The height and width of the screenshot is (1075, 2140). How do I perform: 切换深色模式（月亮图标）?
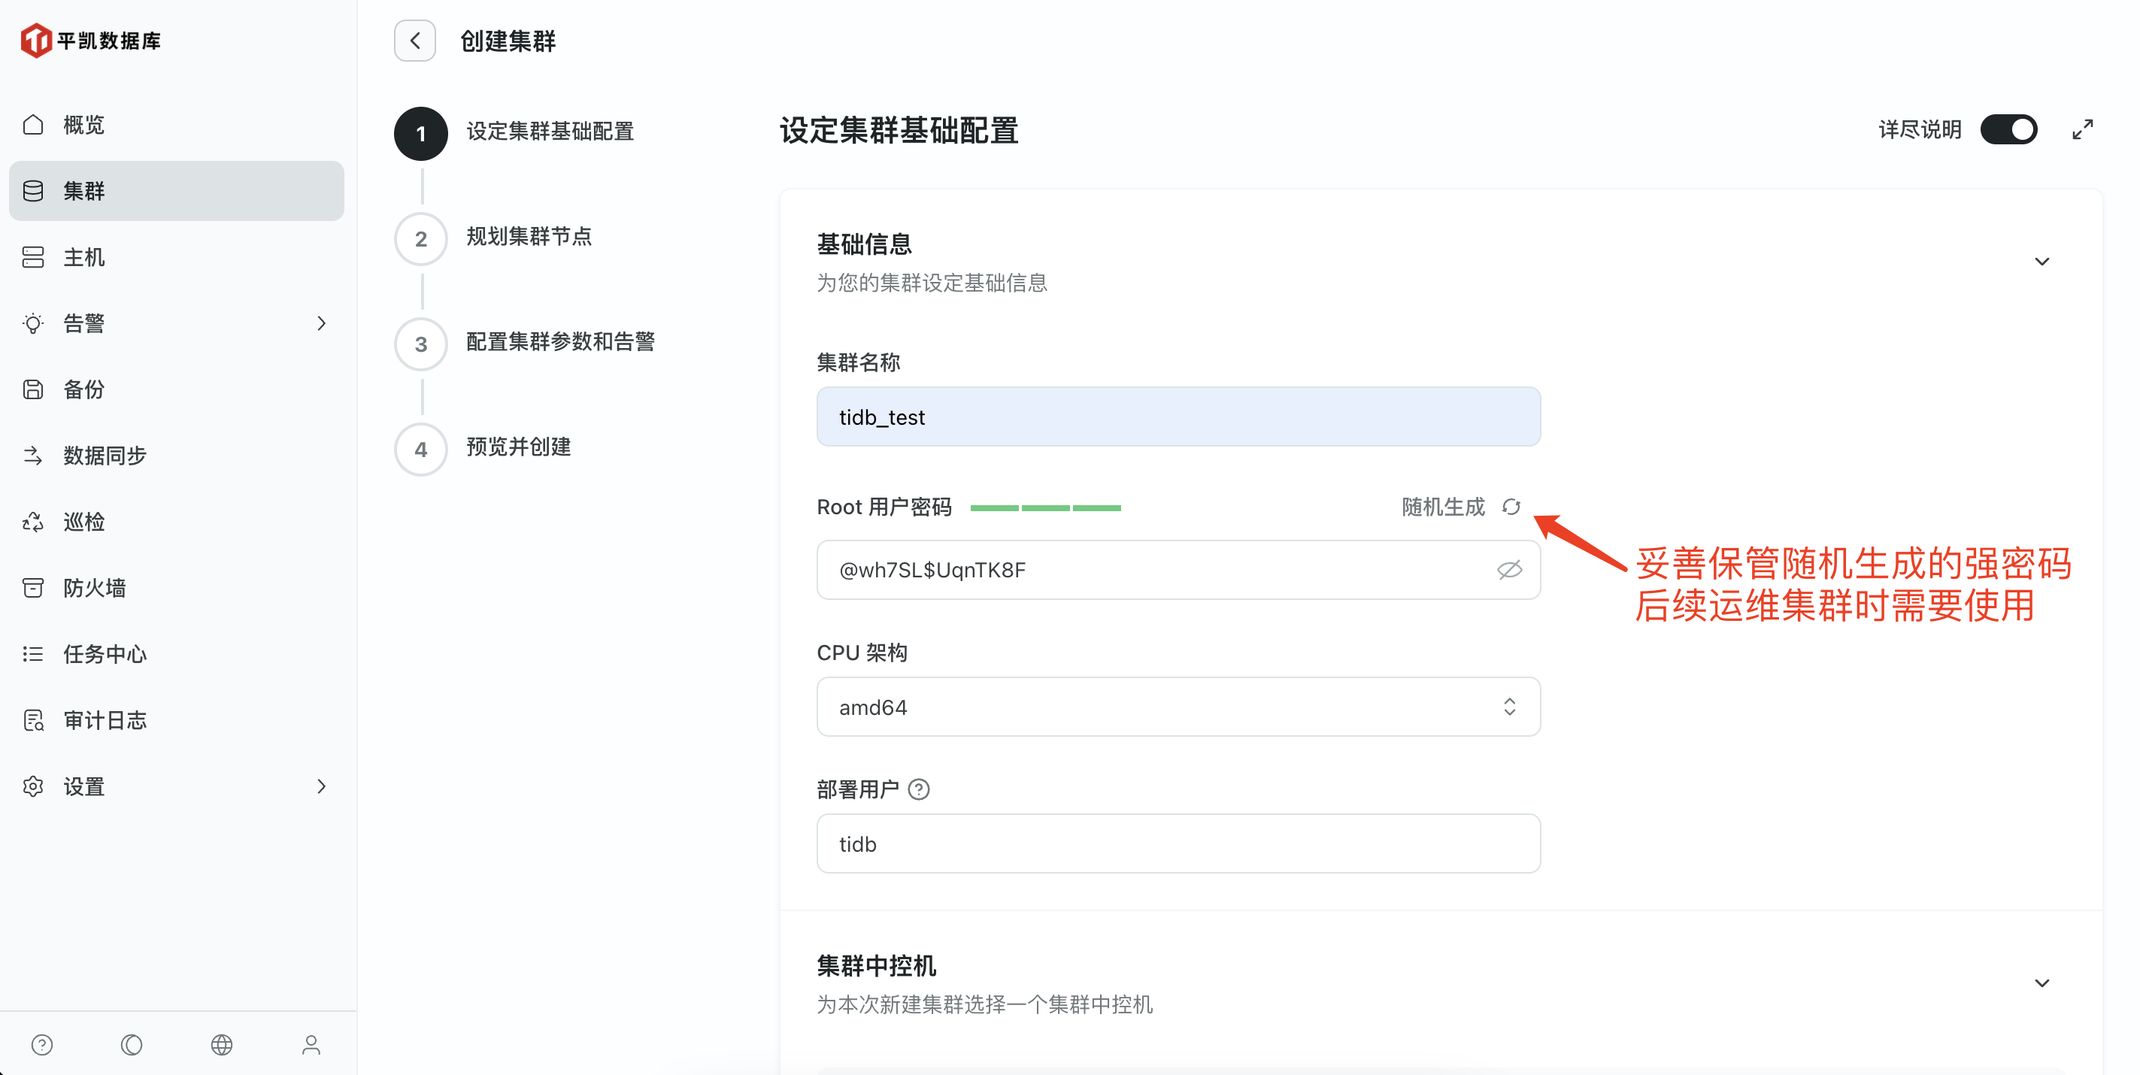[x=132, y=1045]
